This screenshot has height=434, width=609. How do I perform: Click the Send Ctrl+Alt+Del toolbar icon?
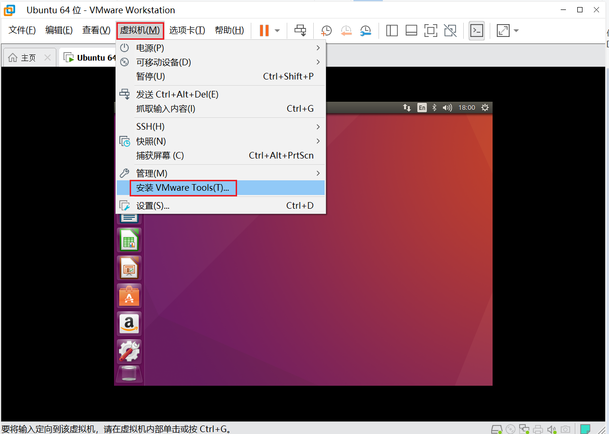(300, 31)
